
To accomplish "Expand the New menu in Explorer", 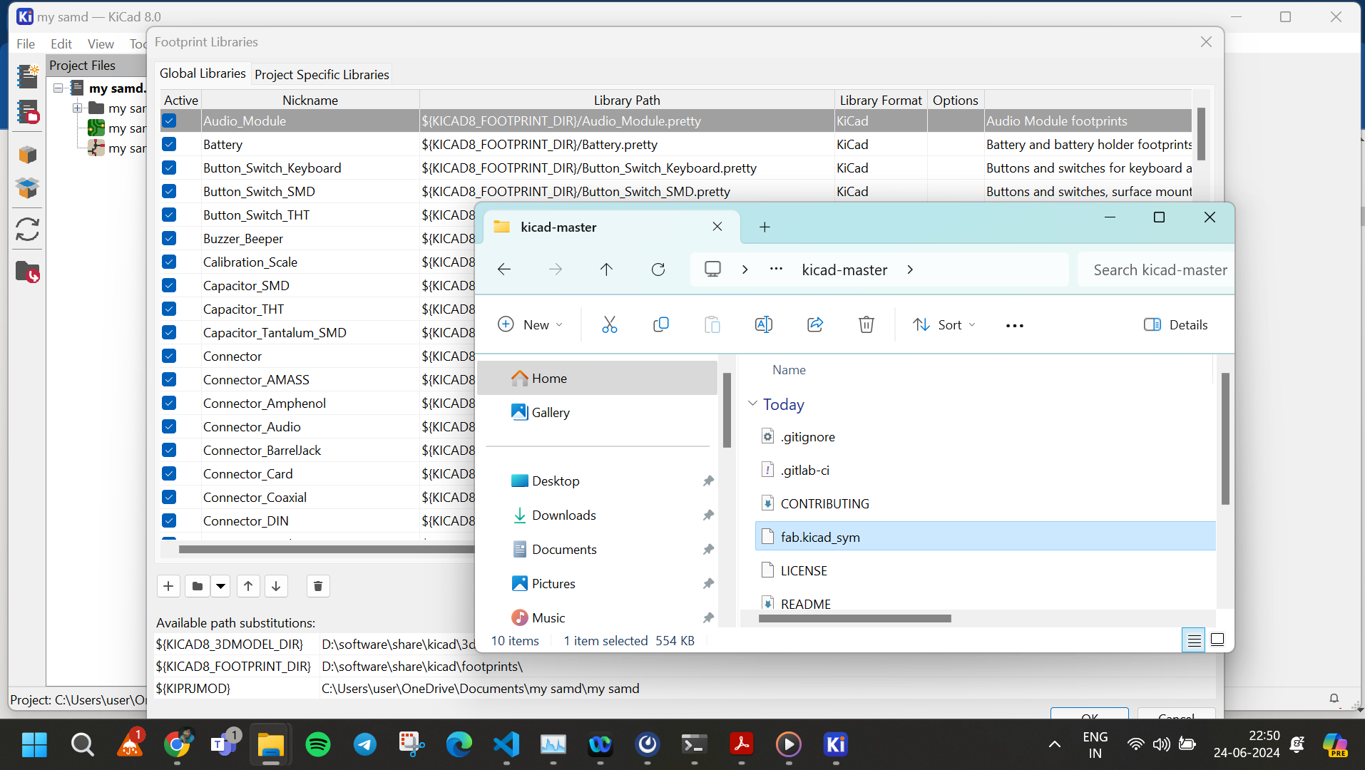I will click(x=530, y=324).
